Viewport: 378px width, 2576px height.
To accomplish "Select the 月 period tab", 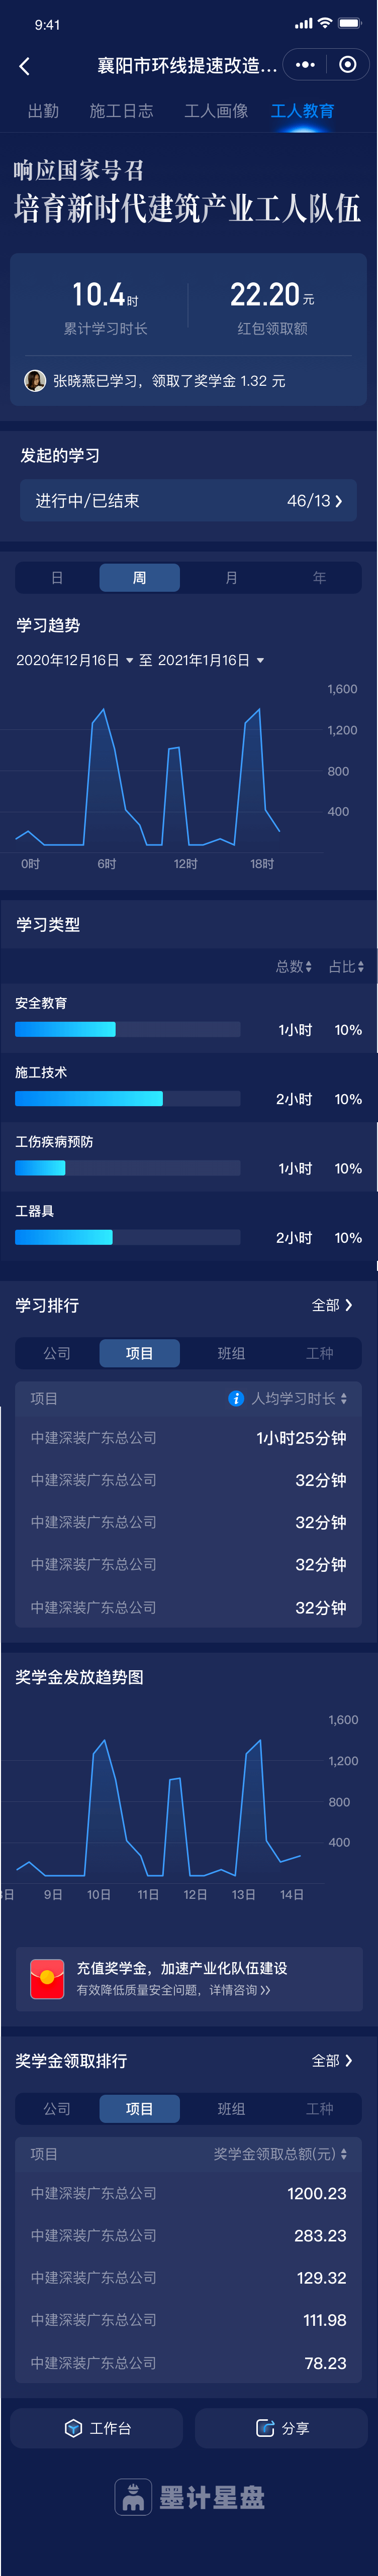I will pyautogui.click(x=232, y=578).
